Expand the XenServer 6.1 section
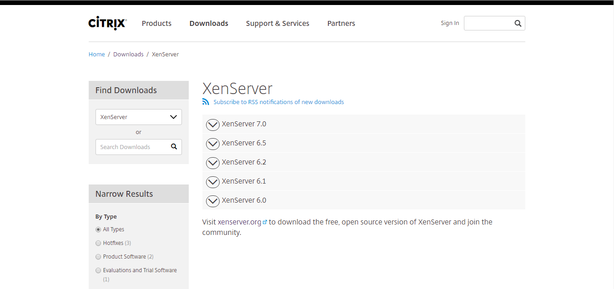Image resolution: width=614 pixels, height=289 pixels. (364, 181)
